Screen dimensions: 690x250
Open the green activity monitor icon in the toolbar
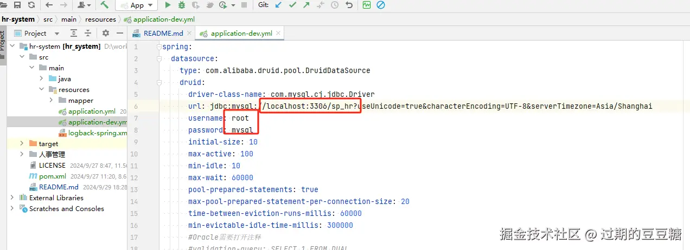pyautogui.click(x=367, y=5)
